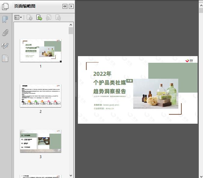Open the page thumbnails panel icon
The width and height of the screenshot is (203, 178).
5,6
